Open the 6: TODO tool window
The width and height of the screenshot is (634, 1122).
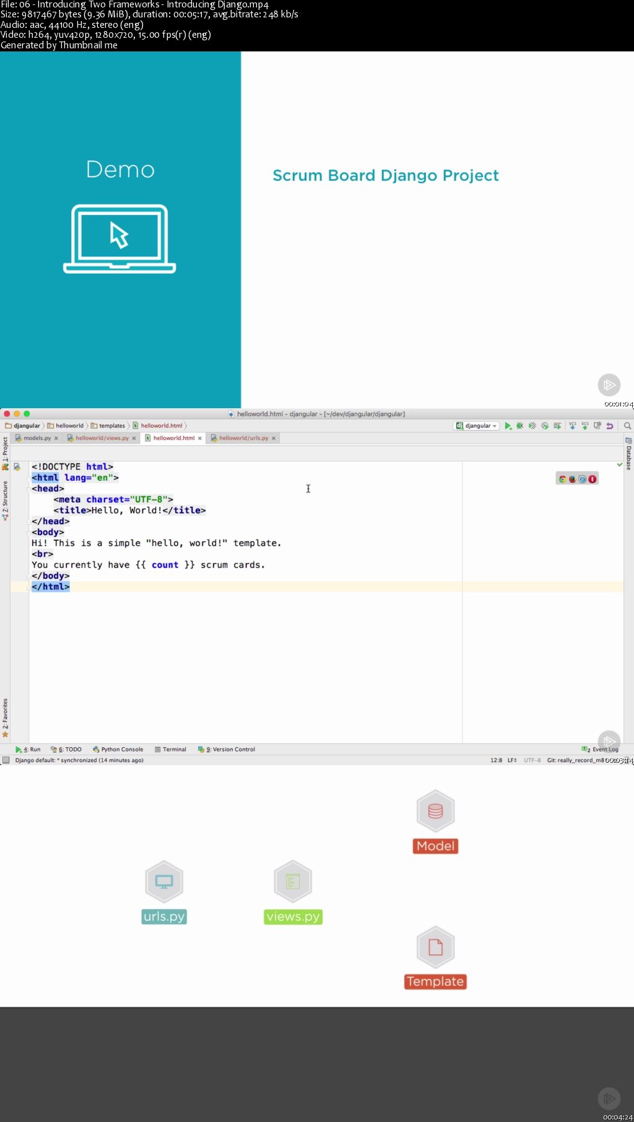(66, 749)
